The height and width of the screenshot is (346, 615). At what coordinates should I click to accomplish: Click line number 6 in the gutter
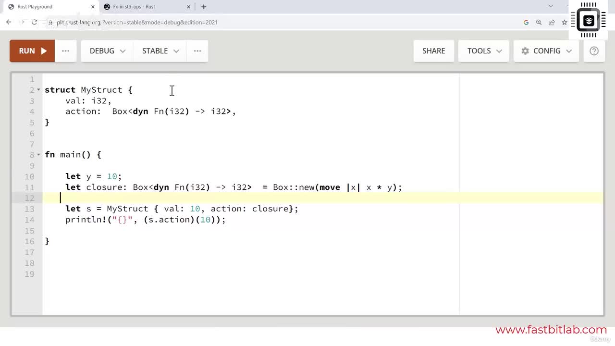32,133
